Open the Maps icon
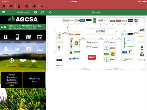 [28, 37]
